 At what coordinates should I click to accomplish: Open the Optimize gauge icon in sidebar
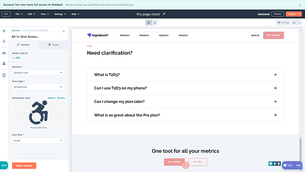[x=4, y=53]
